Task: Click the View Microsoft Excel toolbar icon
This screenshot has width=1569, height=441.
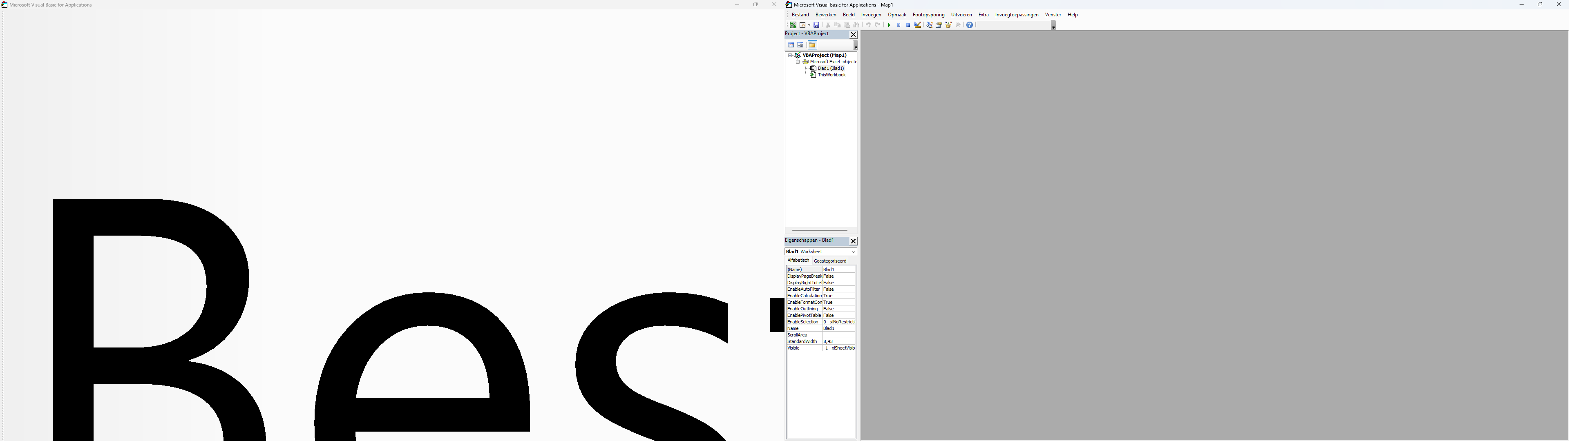Action: point(793,25)
